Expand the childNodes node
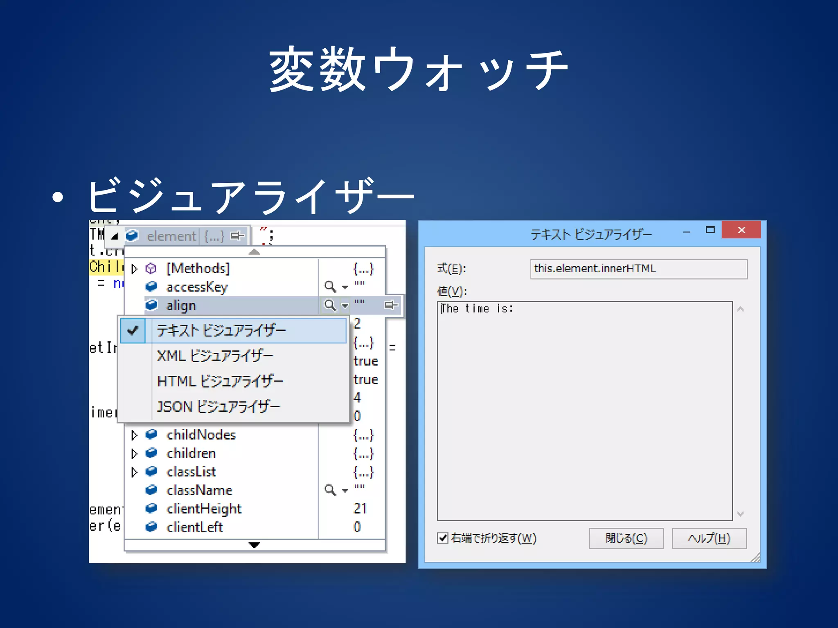 134,435
